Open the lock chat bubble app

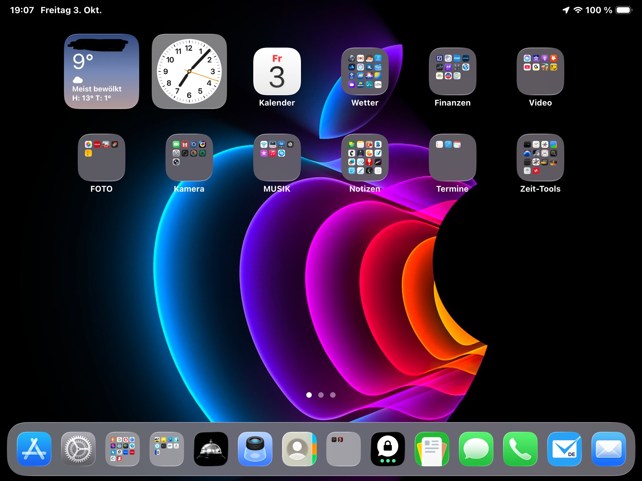click(x=388, y=449)
